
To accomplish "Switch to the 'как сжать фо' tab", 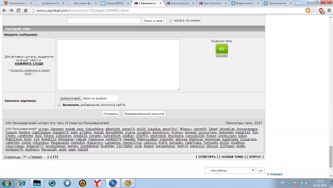I will 83,3.
